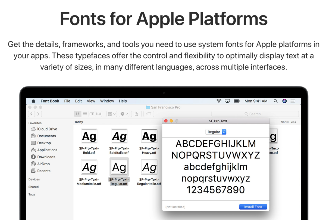Select the SF-Pro-Text-Heavy.otf file

click(x=149, y=141)
